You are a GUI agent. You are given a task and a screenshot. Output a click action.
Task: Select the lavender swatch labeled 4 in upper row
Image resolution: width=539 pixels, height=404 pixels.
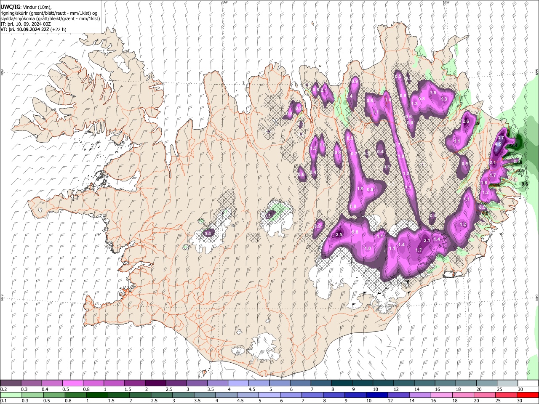[x=238, y=383]
